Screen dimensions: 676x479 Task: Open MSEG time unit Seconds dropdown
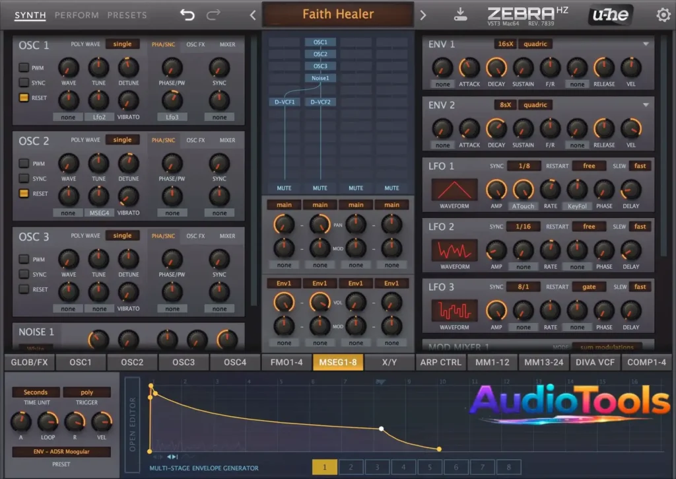[x=36, y=392]
